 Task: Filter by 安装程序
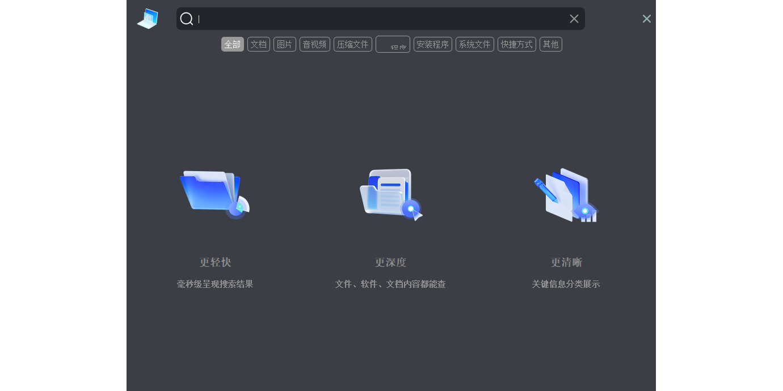pyautogui.click(x=433, y=44)
